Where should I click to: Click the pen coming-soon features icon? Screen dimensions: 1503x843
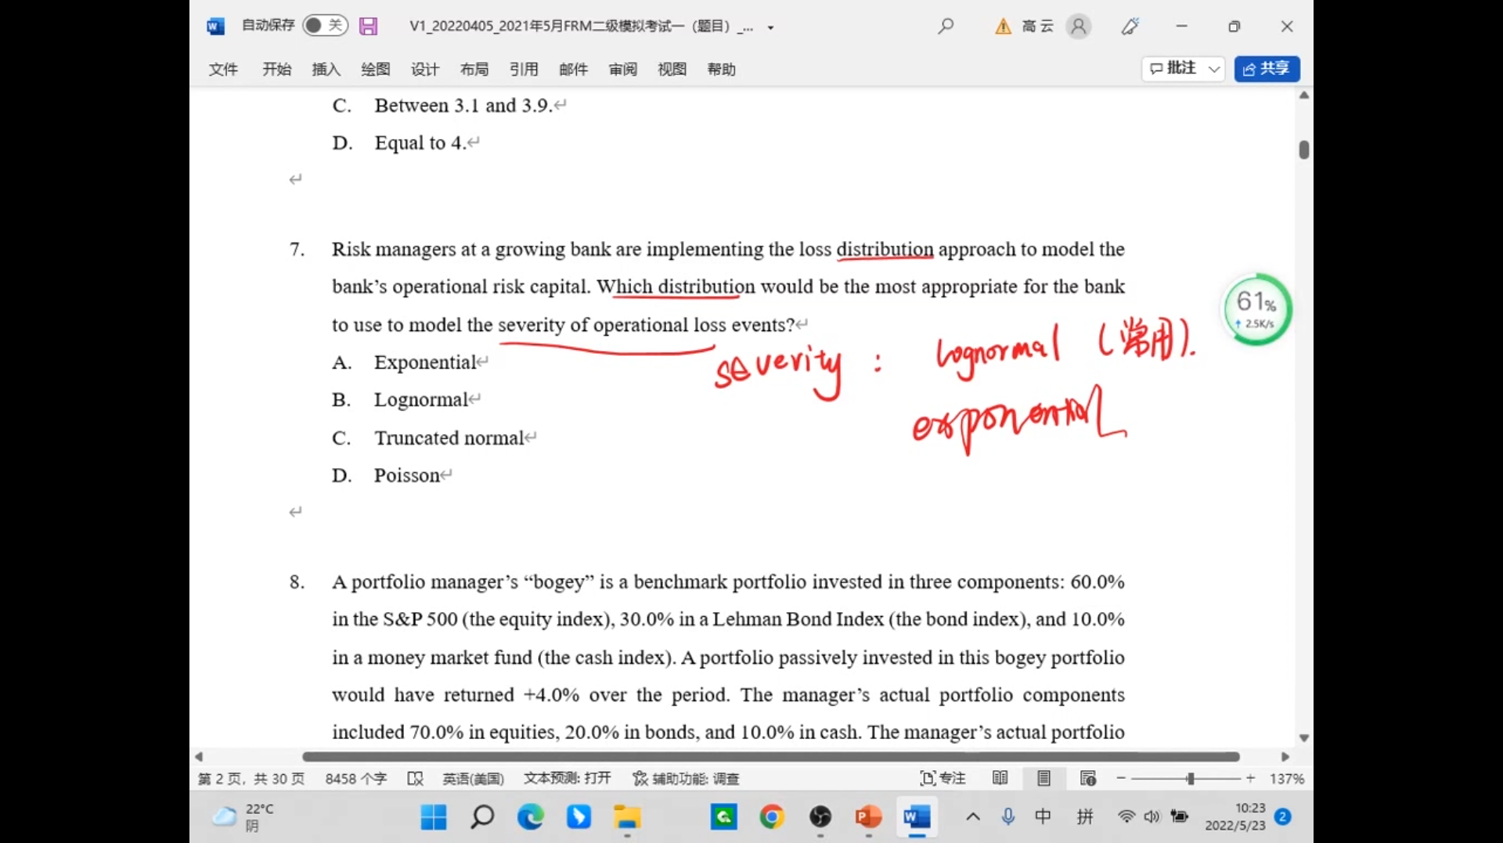pos(1130,27)
